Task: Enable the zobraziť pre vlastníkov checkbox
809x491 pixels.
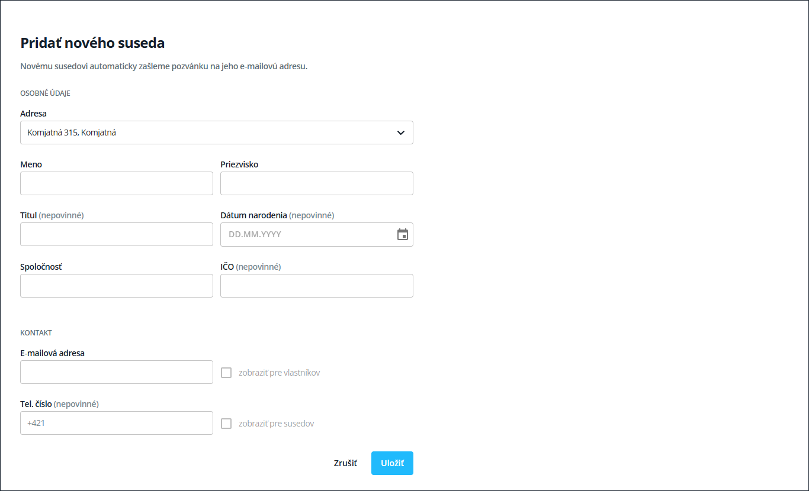Action: (x=226, y=373)
